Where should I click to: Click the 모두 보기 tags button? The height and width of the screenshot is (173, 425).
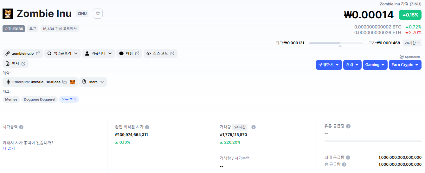click(x=69, y=99)
